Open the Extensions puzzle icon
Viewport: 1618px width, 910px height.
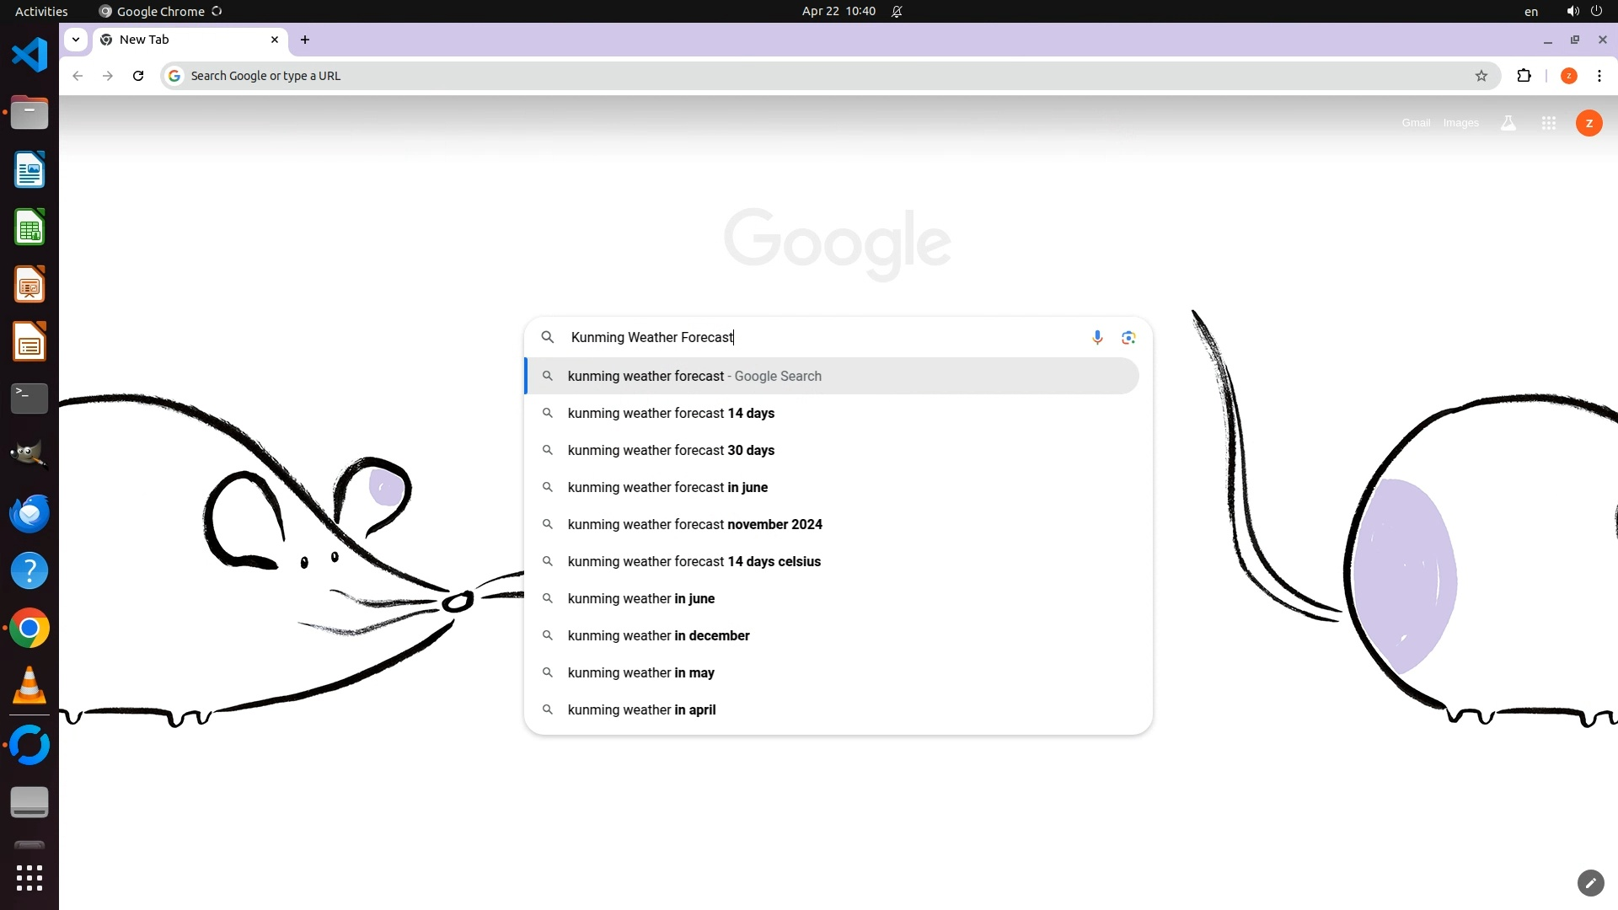tap(1524, 76)
